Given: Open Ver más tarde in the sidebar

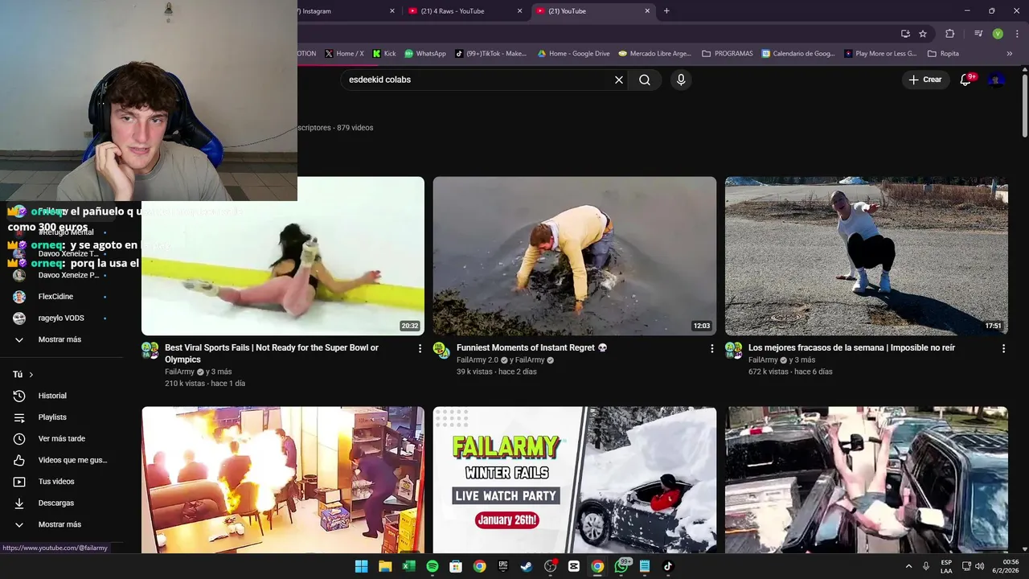Looking at the screenshot, I should pos(61,438).
